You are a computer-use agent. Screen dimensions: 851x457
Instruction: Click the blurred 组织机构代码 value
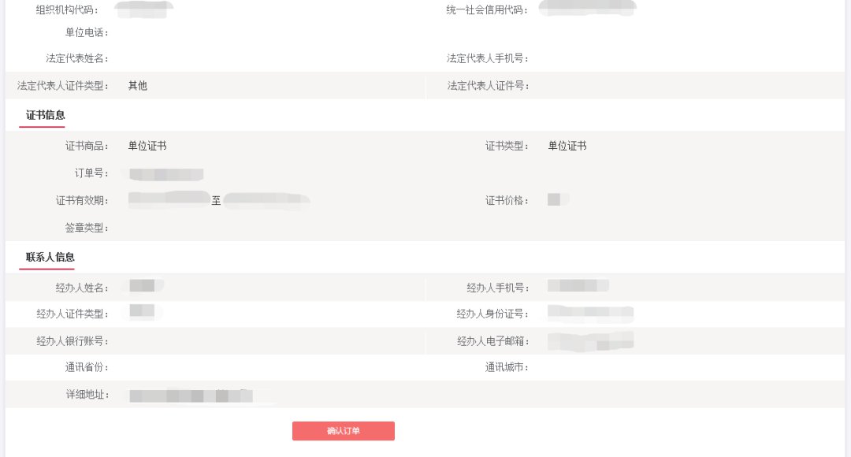click(x=143, y=9)
